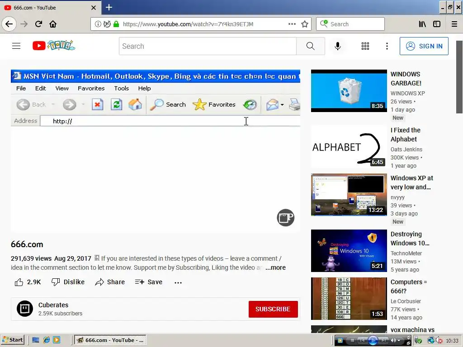Share the 666.com video
Viewport: 463px width, 347px height.
[110, 282]
